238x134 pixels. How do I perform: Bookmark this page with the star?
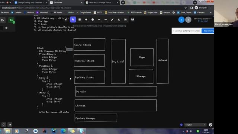[x=186, y=8]
